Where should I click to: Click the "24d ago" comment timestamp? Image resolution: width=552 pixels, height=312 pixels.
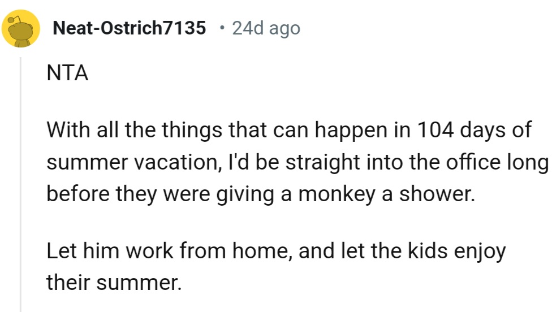pyautogui.click(x=266, y=28)
